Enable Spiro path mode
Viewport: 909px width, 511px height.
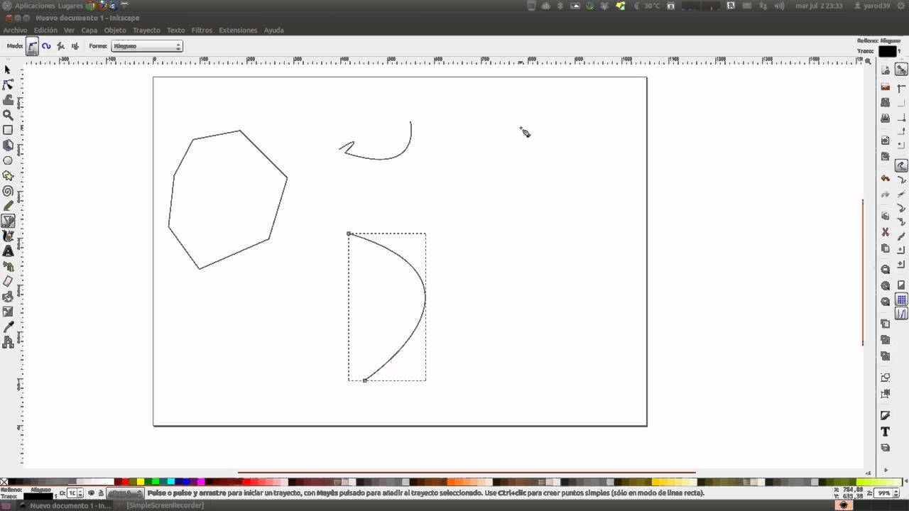pyautogui.click(x=46, y=46)
